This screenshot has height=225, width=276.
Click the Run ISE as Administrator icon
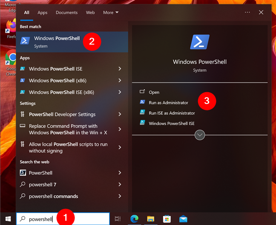pyautogui.click(x=142, y=112)
